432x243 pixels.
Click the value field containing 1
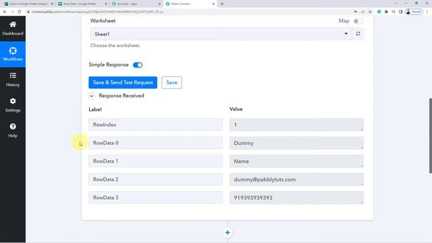(x=296, y=125)
